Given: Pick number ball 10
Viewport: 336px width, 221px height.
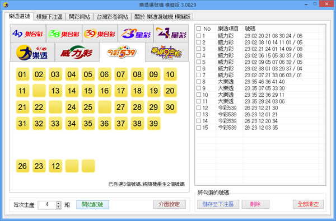Looking at the screenshot, I should point(170,74).
